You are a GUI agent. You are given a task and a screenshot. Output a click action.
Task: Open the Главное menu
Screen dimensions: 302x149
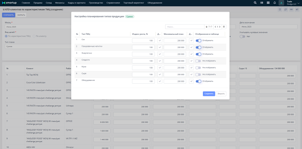tap(26, 3)
